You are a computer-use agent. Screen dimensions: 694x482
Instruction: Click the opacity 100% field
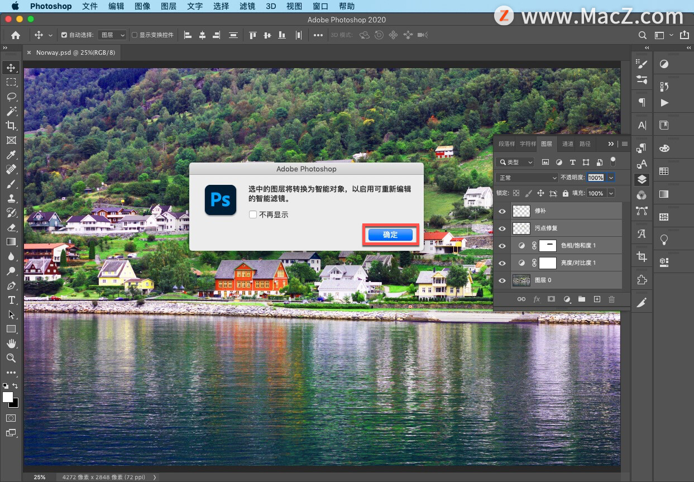pos(596,178)
